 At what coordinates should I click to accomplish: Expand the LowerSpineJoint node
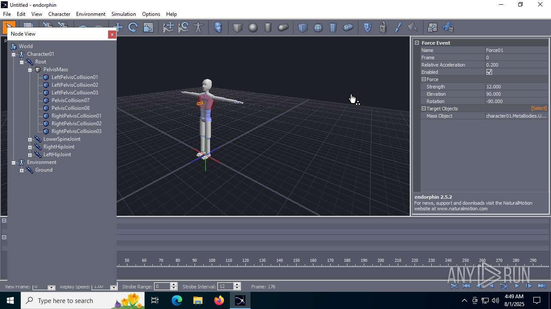[x=30, y=139]
